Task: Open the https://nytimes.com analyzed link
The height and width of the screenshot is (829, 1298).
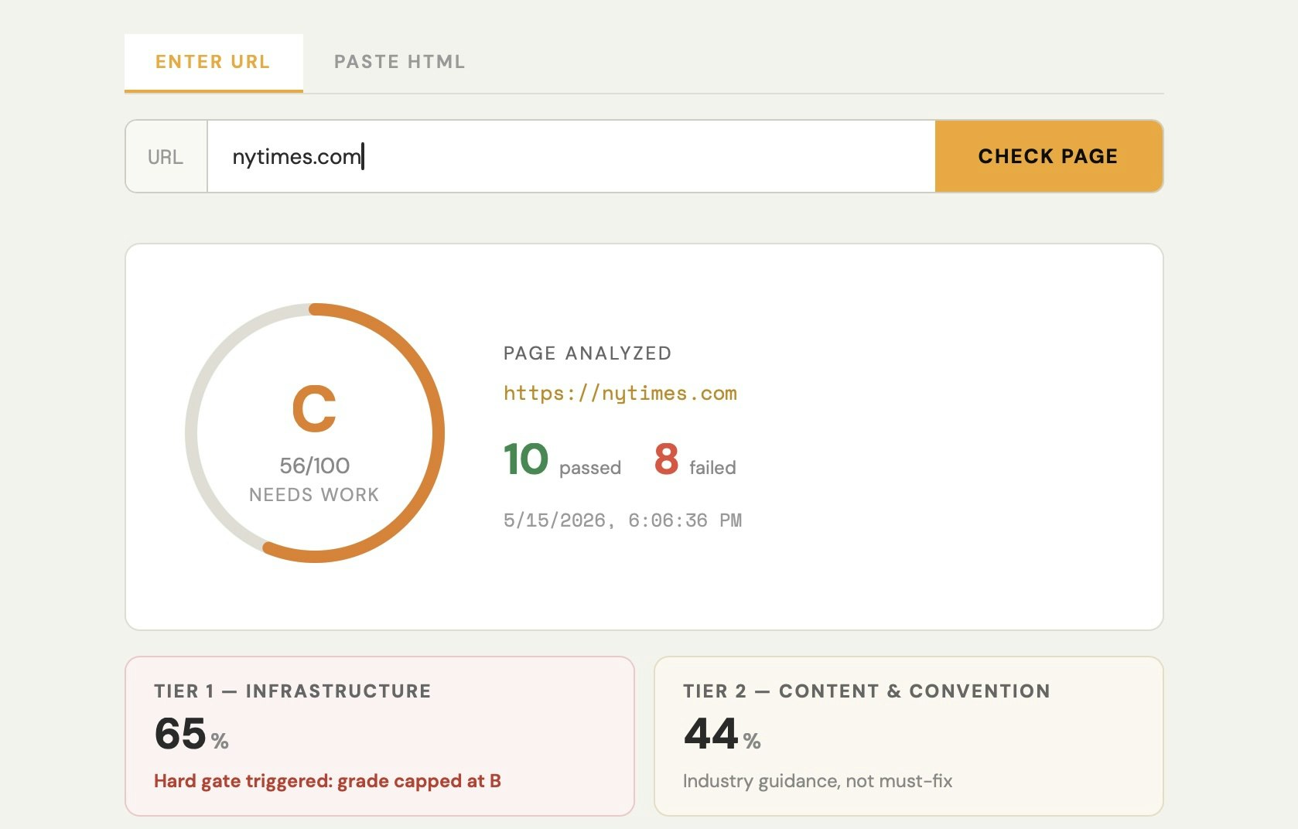Action: pyautogui.click(x=620, y=393)
